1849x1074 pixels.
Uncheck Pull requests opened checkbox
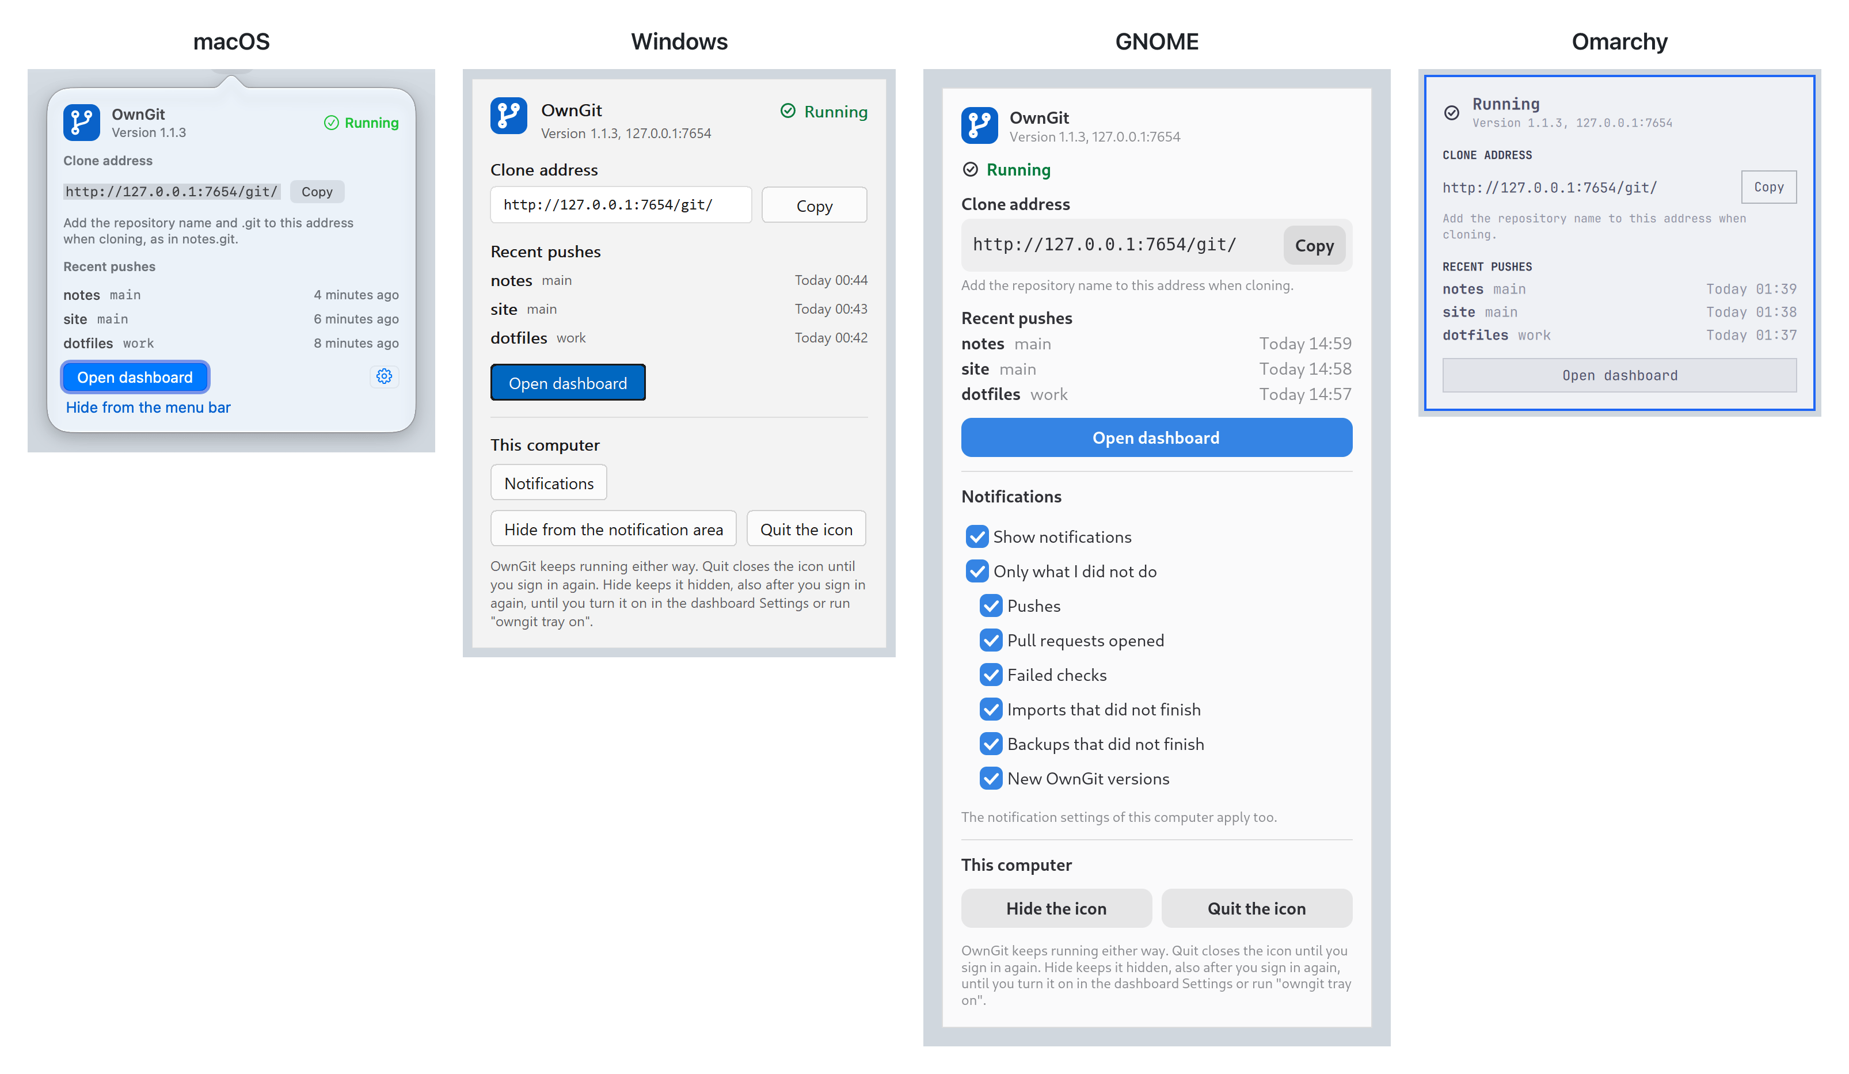[x=991, y=639]
